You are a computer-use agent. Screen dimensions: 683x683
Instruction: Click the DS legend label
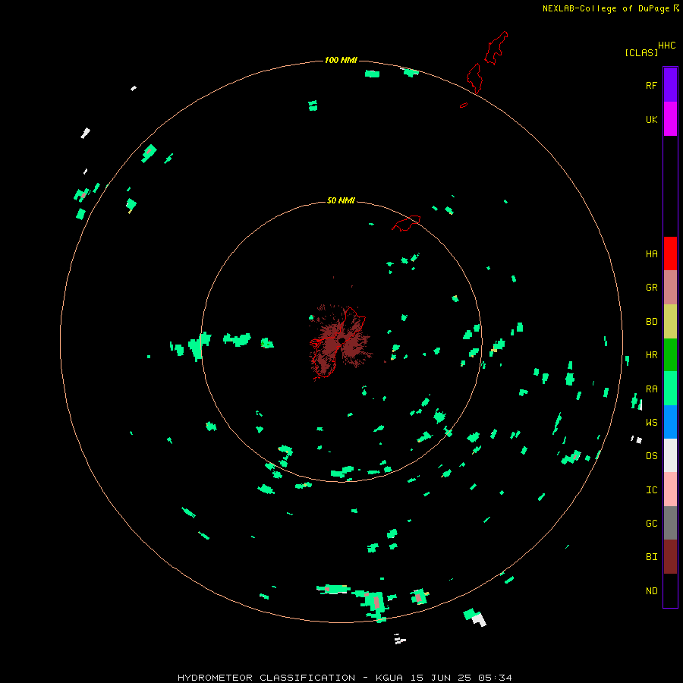pyautogui.click(x=651, y=455)
